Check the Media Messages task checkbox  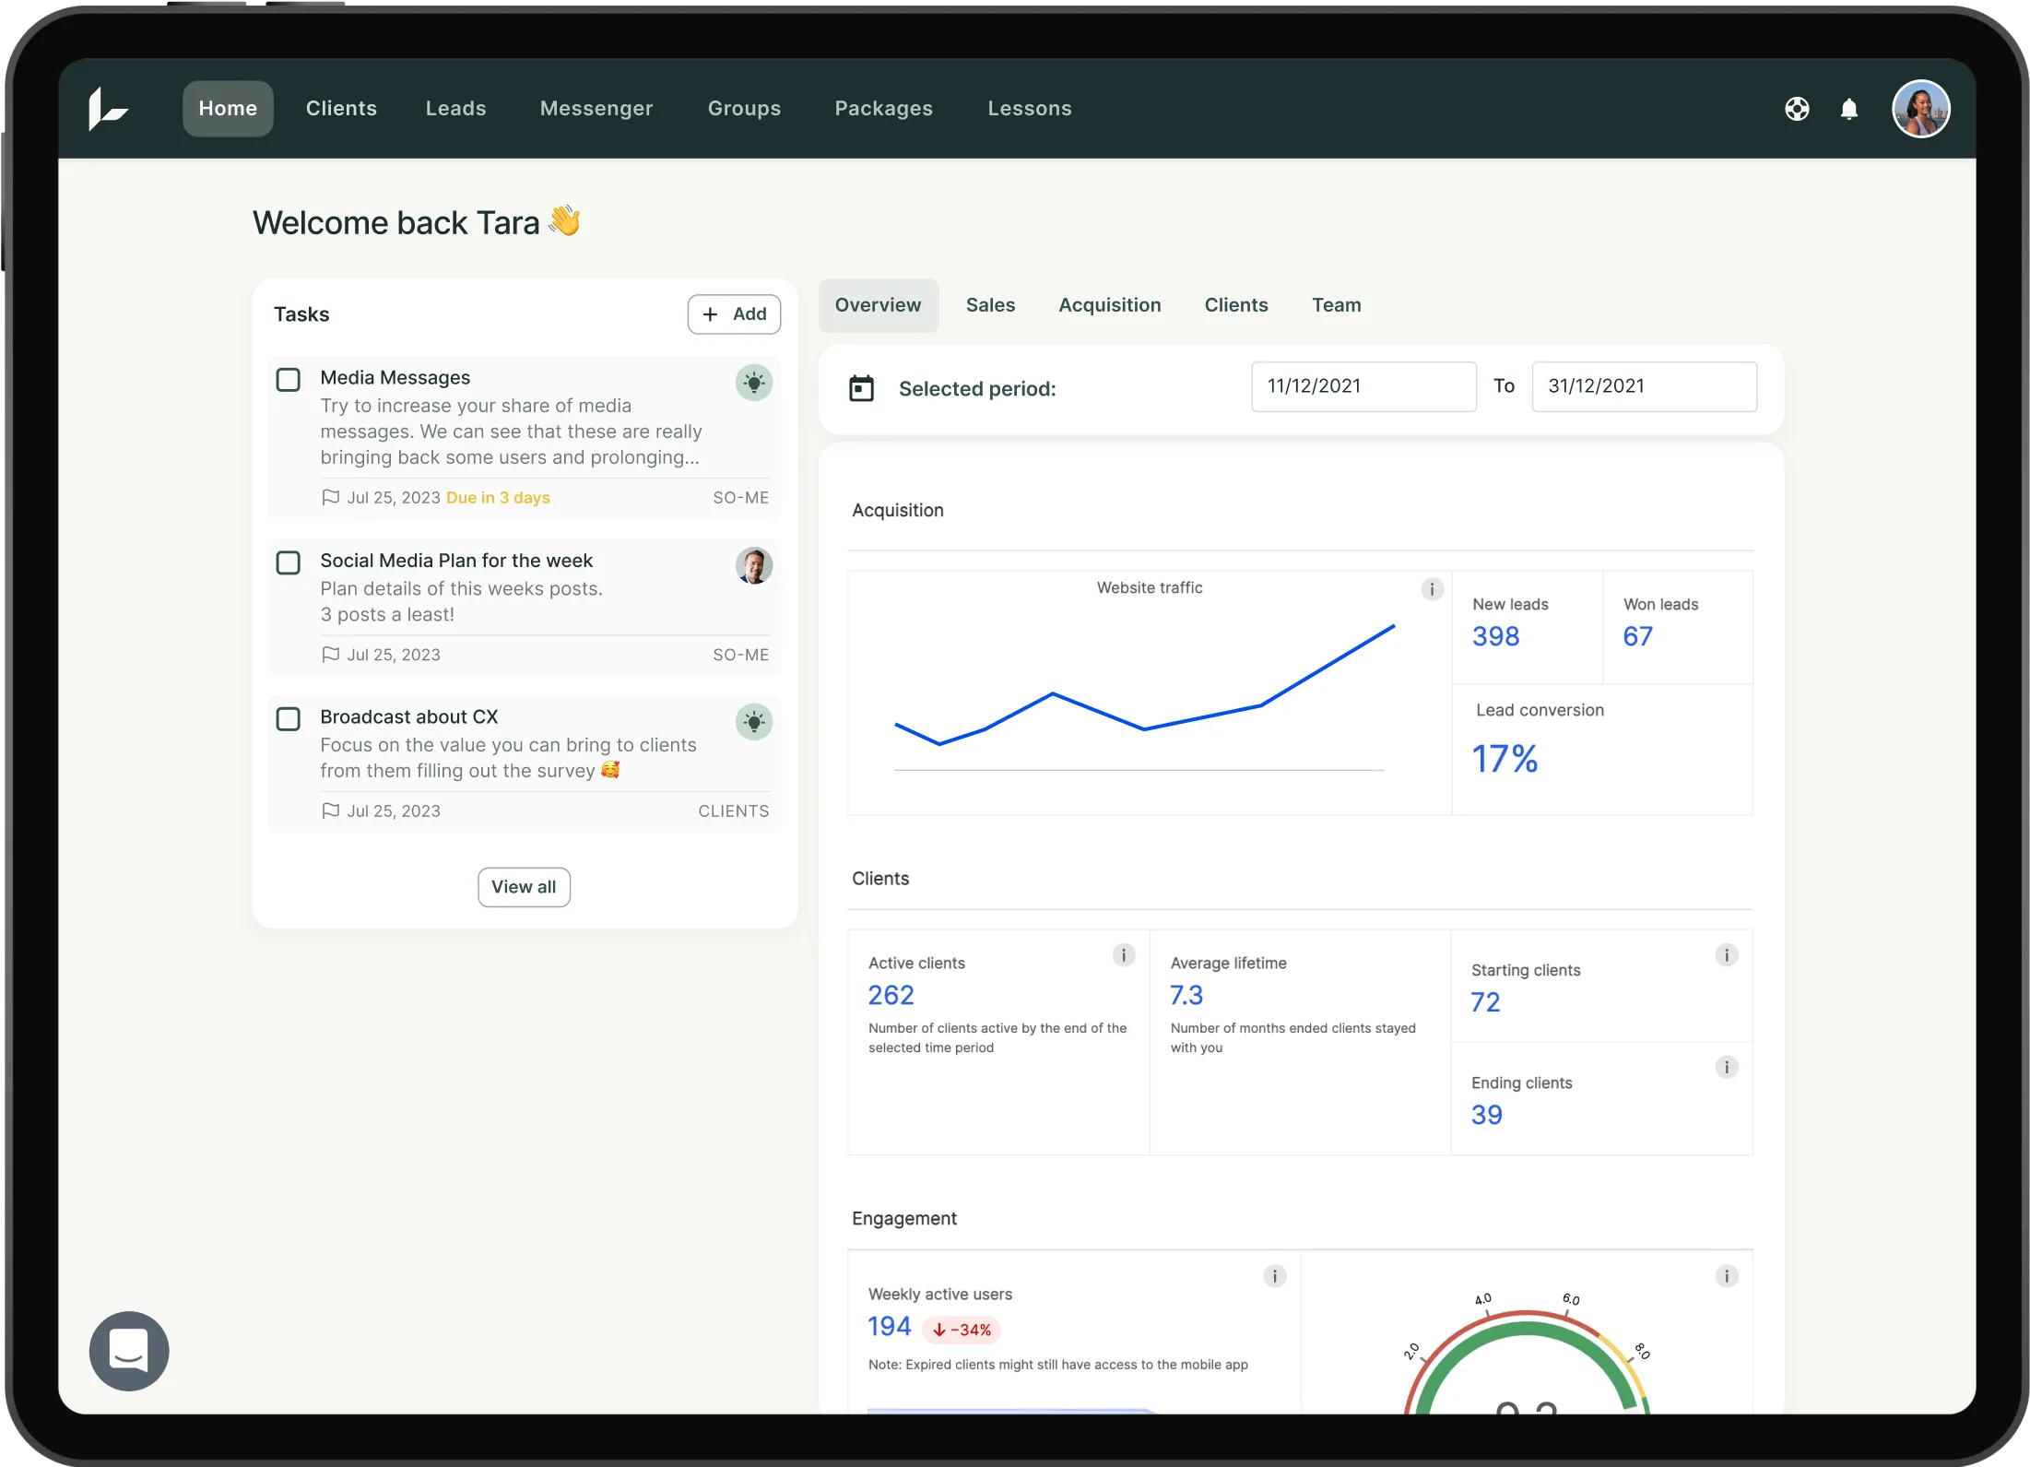tap(289, 380)
